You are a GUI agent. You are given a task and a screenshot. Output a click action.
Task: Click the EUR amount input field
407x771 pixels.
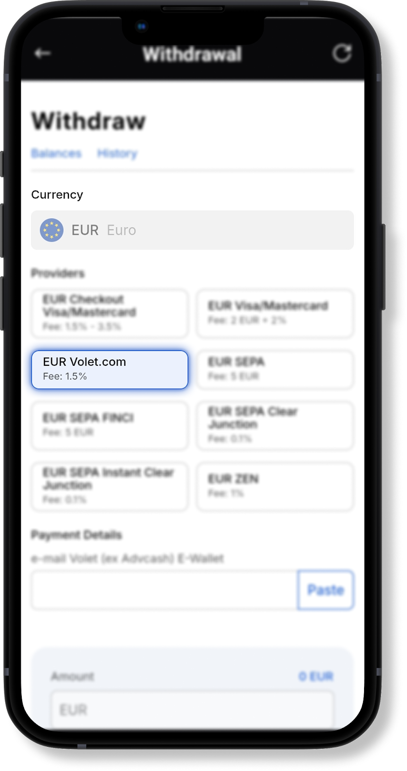192,709
